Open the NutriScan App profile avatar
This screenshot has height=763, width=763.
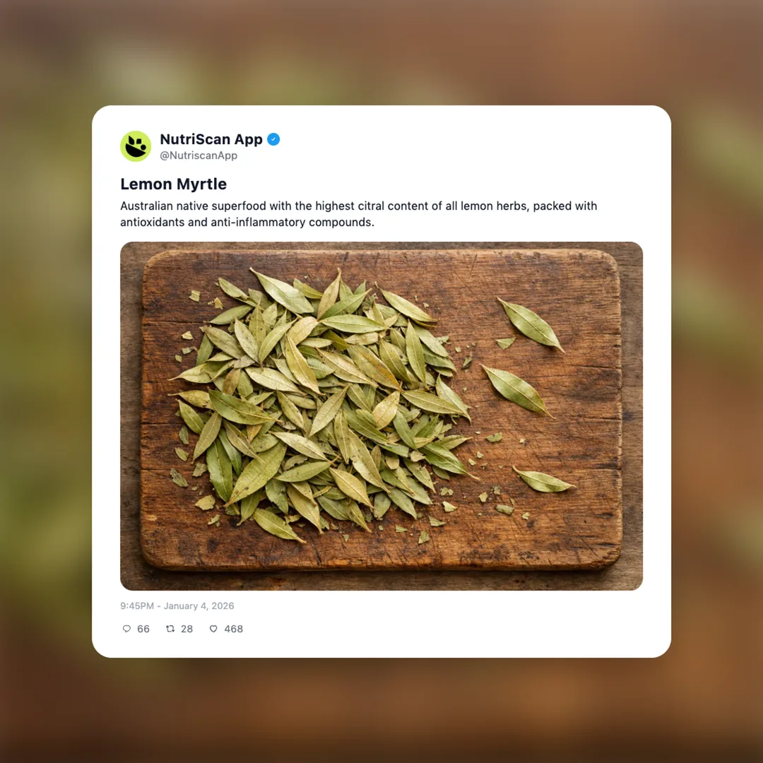[136, 146]
